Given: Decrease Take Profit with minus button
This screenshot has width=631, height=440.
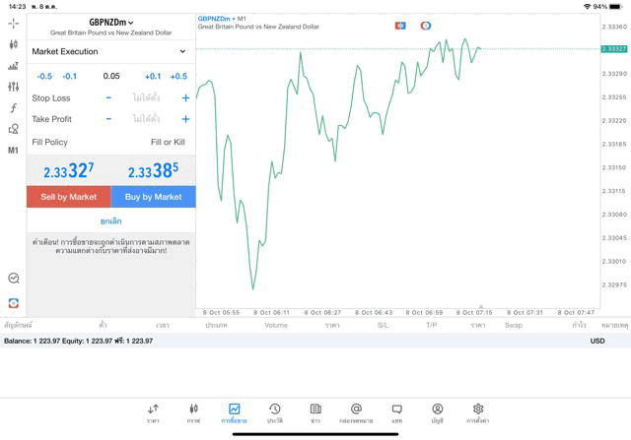Looking at the screenshot, I should 108,119.
